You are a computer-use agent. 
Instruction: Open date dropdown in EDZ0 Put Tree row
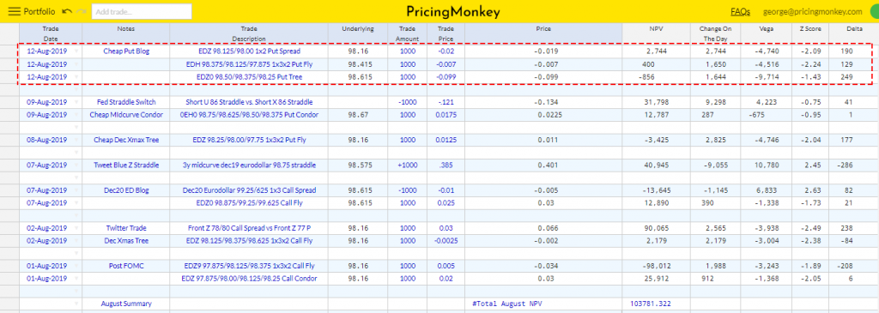click(76, 76)
